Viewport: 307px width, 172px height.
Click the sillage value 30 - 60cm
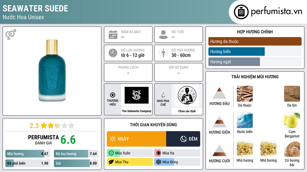tap(181, 55)
